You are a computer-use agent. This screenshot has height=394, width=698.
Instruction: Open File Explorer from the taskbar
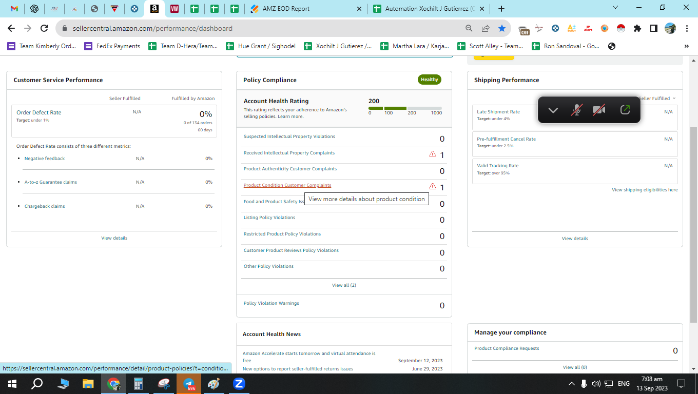tap(88, 383)
